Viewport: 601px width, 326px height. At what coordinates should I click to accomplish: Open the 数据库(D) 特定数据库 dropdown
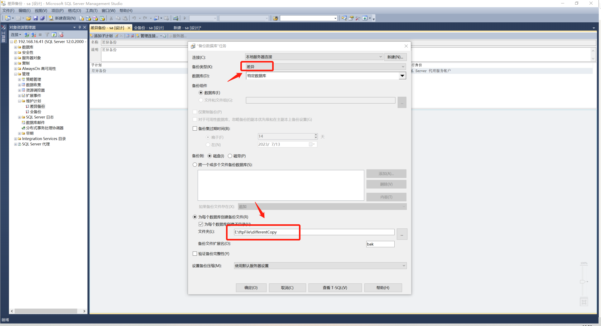pyautogui.click(x=326, y=76)
